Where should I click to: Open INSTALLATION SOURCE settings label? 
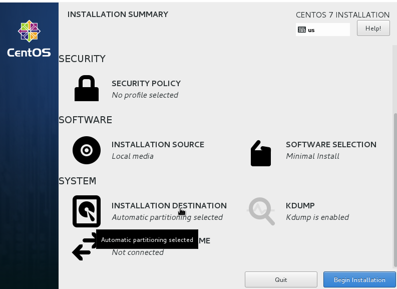point(158,144)
